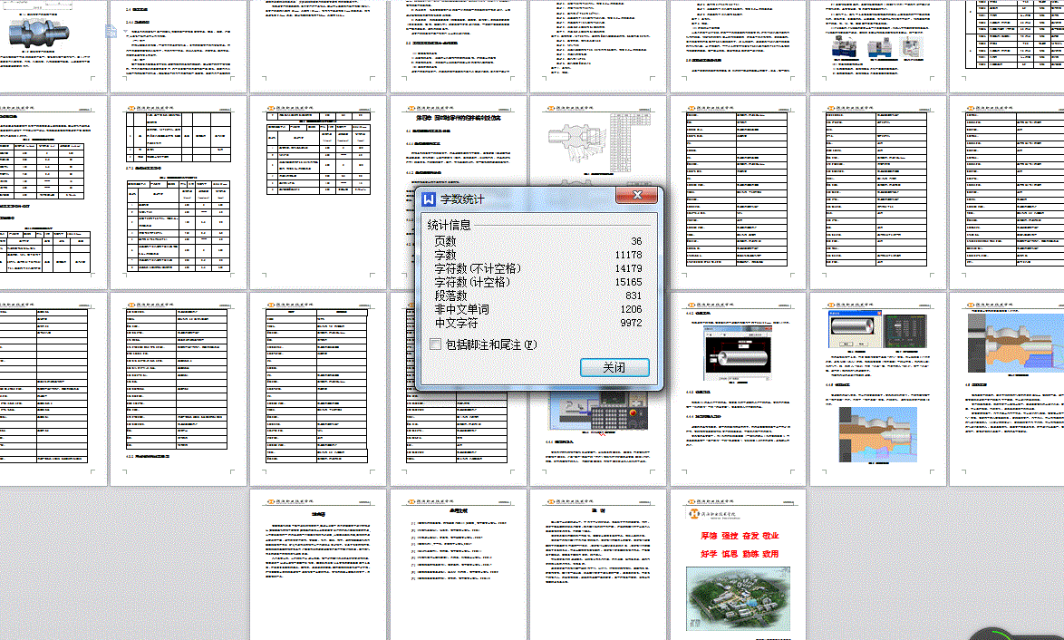The image size is (1064, 640).
Task: Close the 字数统计 dialog with X button
Action: (636, 196)
